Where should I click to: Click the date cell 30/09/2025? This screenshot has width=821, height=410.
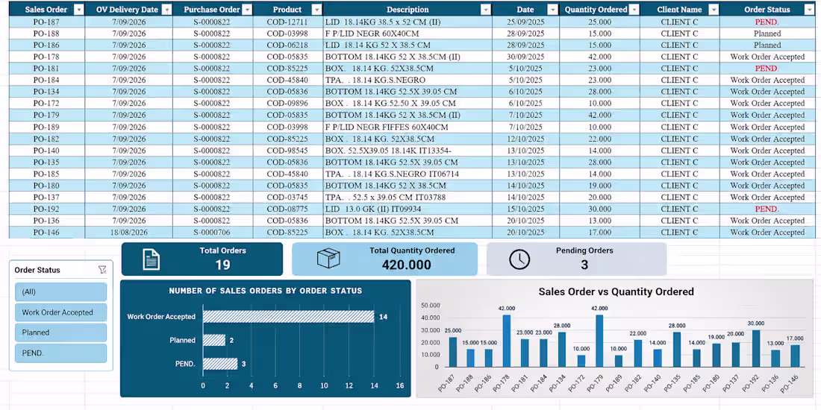[525, 57]
